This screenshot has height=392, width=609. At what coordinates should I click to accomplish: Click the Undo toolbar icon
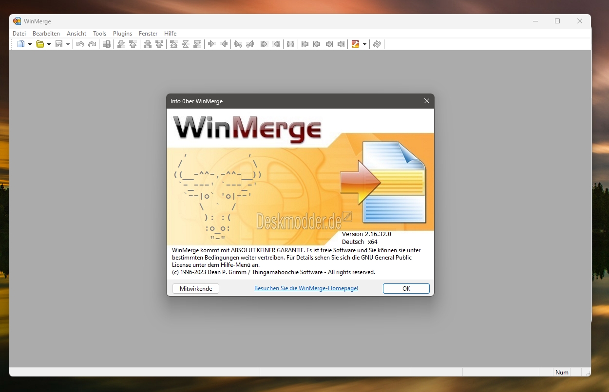80,44
